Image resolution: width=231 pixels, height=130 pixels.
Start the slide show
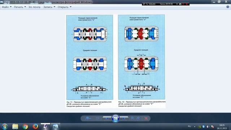point(115,118)
